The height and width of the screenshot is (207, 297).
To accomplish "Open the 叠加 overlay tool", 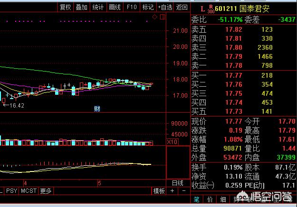I will pyautogui.click(x=82, y=7).
